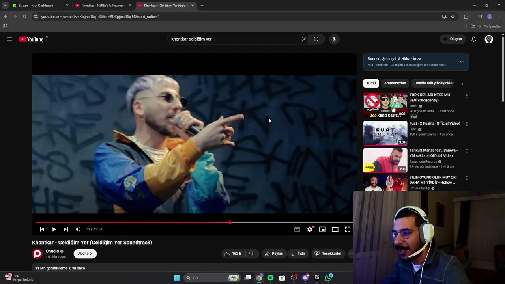The image size is (505, 284).
Task: Toggle subtitles on the player
Action: (297, 229)
